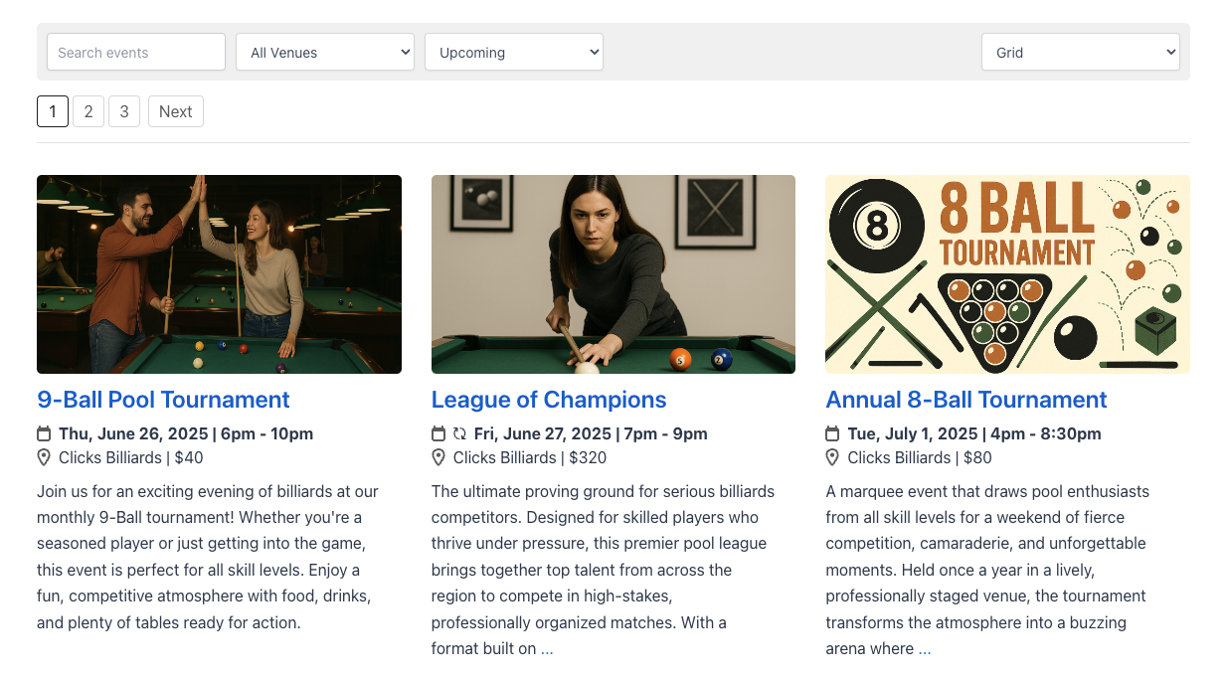Click the Next pagination button

click(x=176, y=111)
